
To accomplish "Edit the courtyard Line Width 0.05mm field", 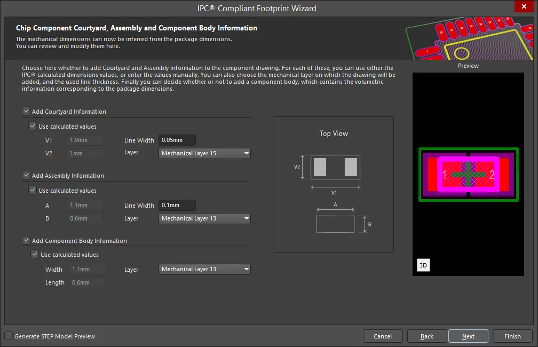I will 177,140.
